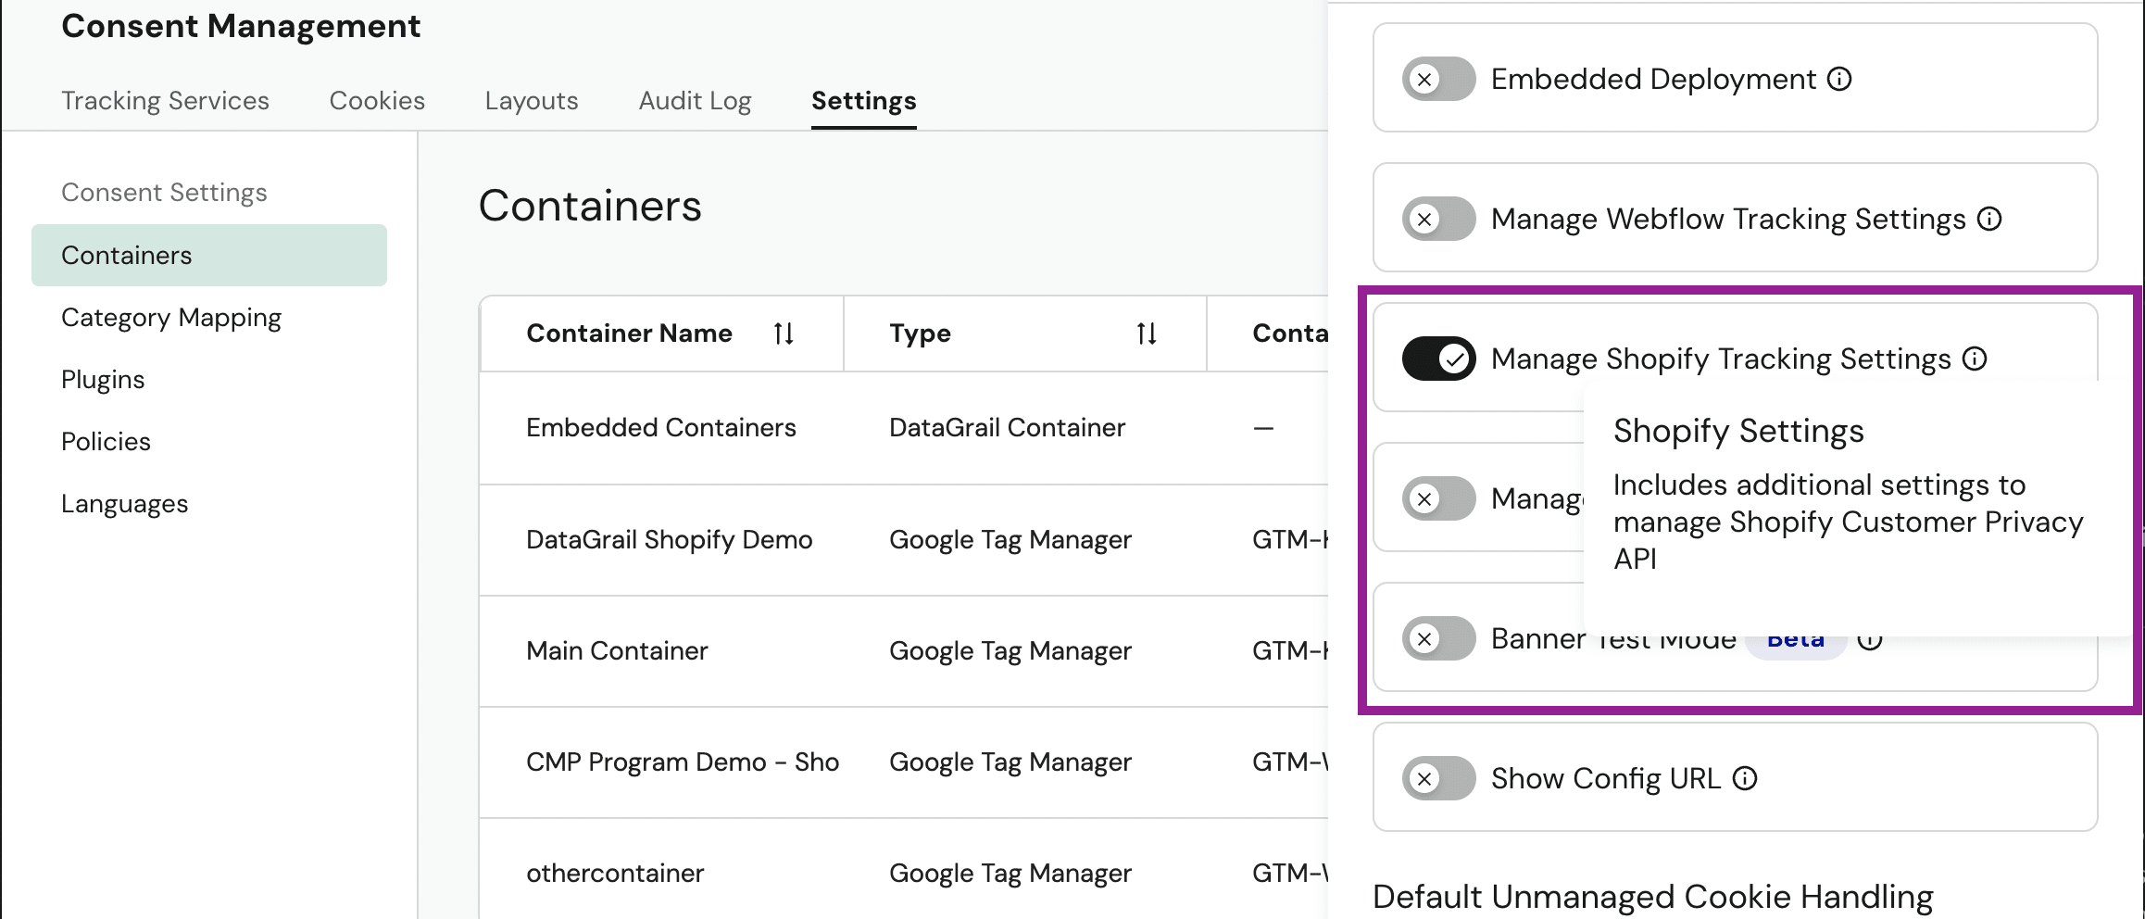The image size is (2145, 919).
Task: Switch to the Audit Log tab
Action: 694,100
